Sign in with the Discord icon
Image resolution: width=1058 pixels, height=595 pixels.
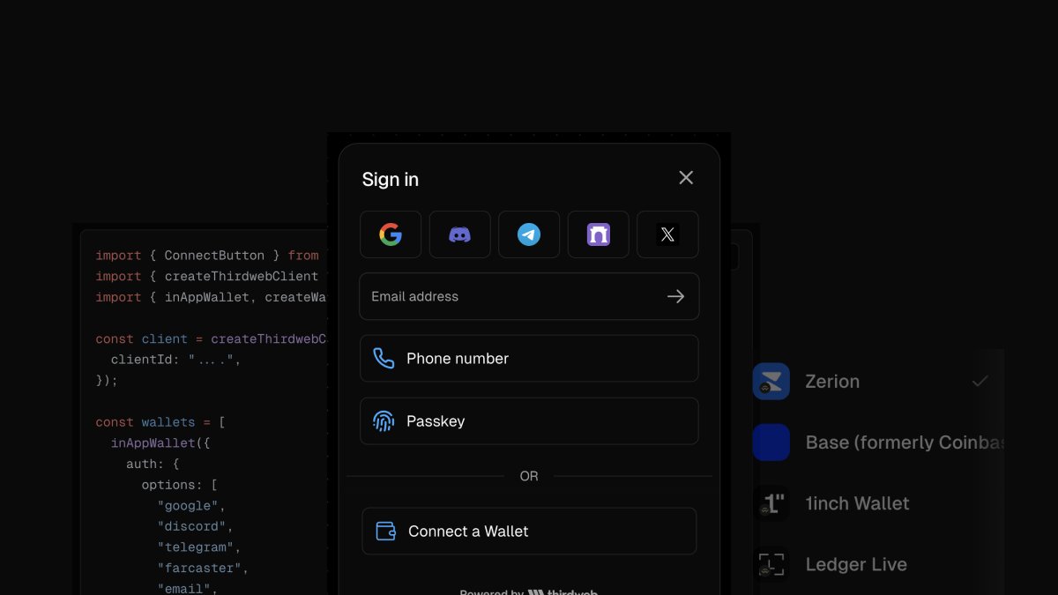459,234
